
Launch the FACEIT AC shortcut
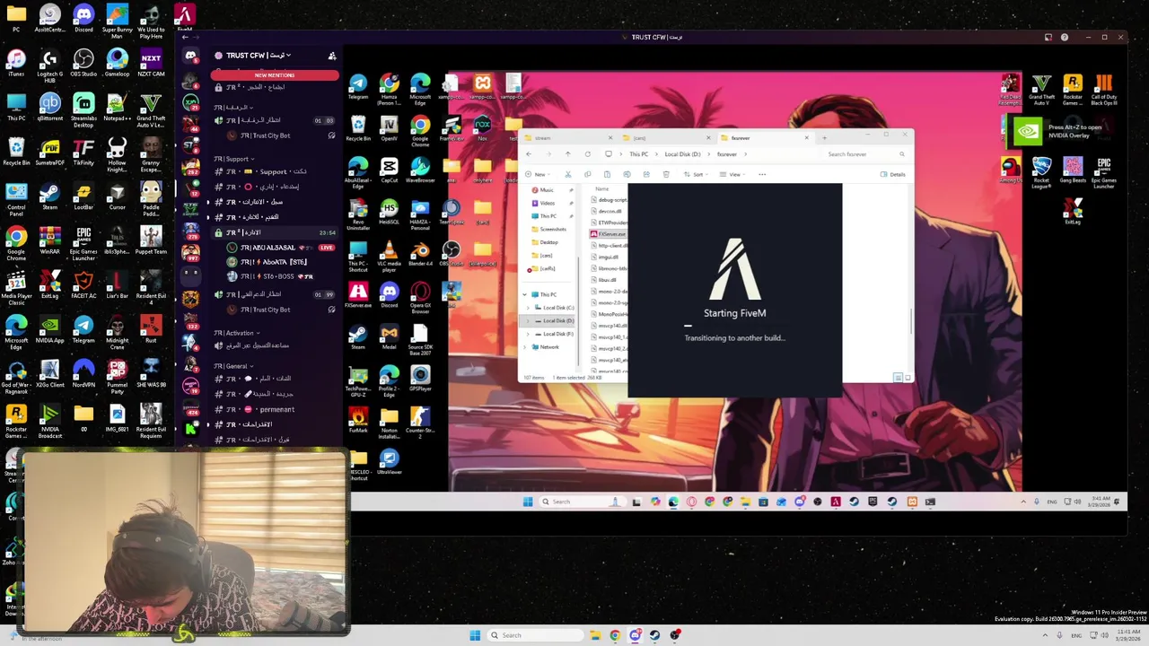(83, 284)
